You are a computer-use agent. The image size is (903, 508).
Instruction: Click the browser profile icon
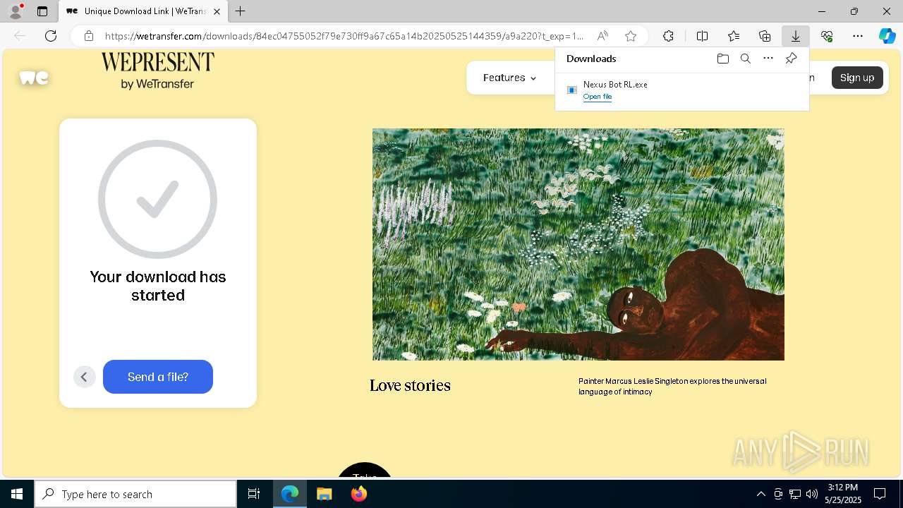point(16,11)
